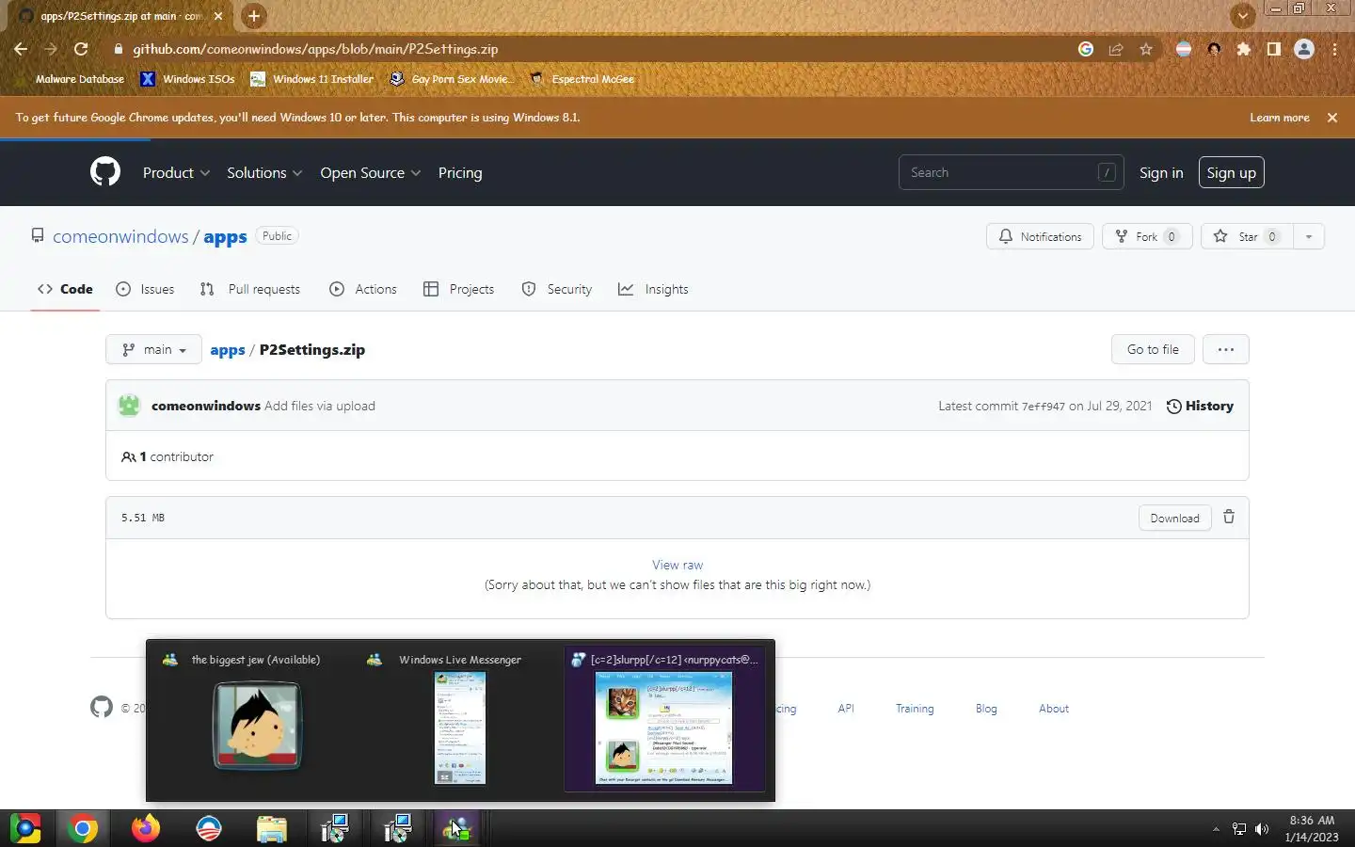Click the View raw link
Image resolution: width=1355 pixels, height=847 pixels.
(x=677, y=565)
